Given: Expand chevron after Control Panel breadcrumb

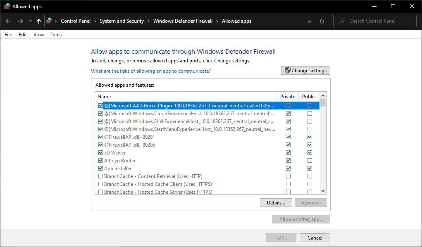Looking at the screenshot, I should pyautogui.click(x=95, y=21).
